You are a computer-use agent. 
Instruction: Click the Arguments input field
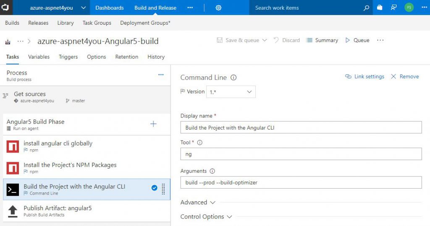coord(301,182)
